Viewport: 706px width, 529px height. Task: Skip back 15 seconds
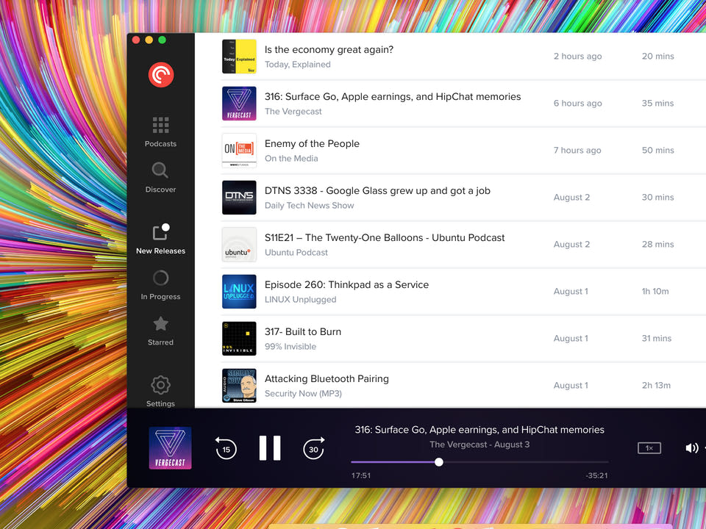226,448
